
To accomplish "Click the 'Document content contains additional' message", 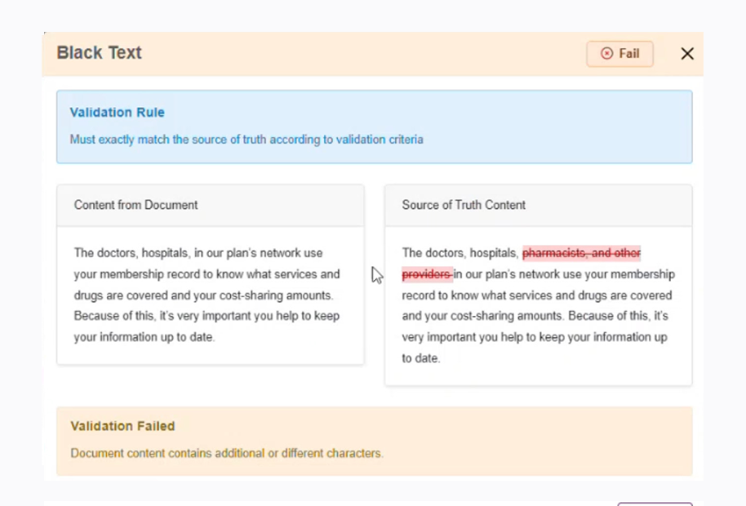I will 226,453.
